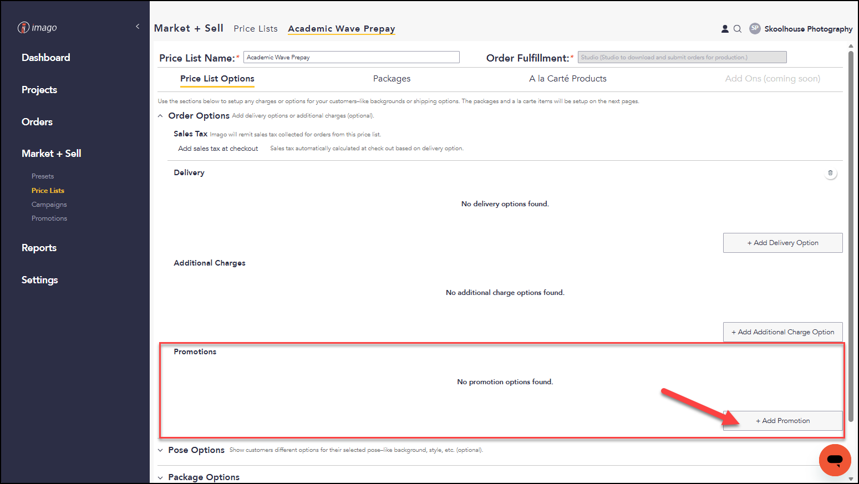This screenshot has width=859, height=484.
Task: Open Settings in the sidebar
Action: coord(40,280)
